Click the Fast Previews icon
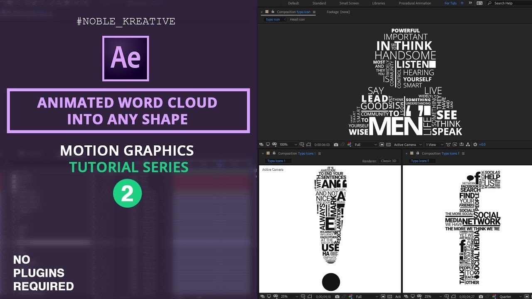The image size is (532, 299). coord(455,145)
